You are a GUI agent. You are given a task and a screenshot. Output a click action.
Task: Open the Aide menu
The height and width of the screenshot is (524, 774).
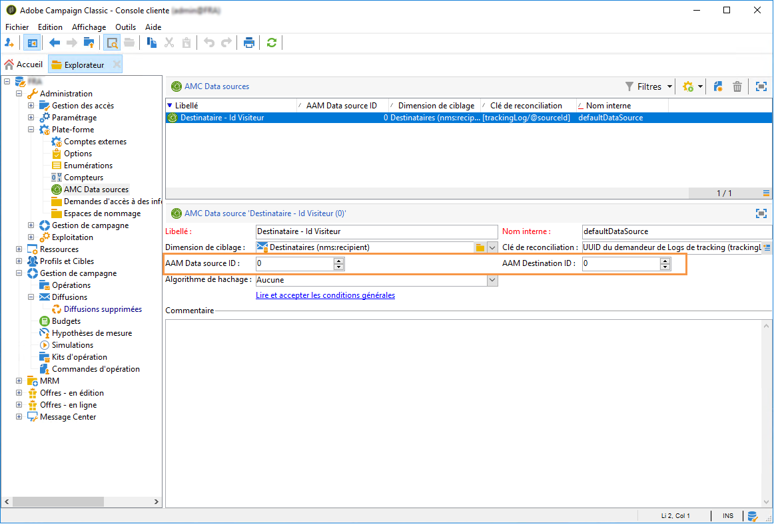(x=153, y=27)
